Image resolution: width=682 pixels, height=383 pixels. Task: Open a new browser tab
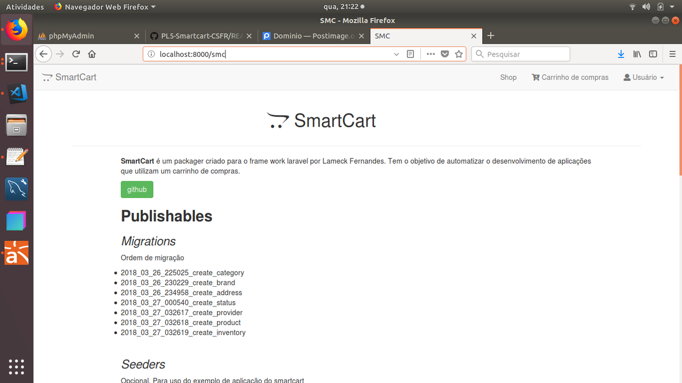coord(491,36)
